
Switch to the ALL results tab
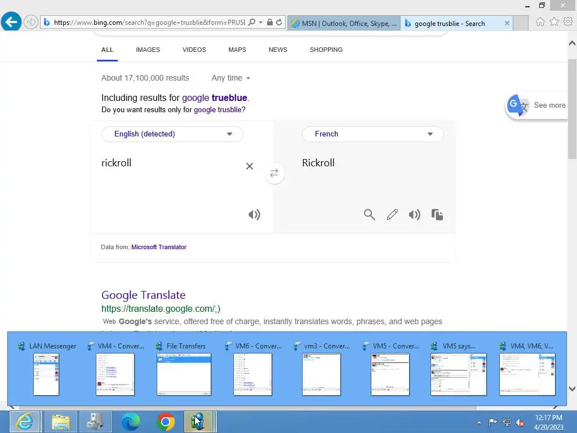(x=107, y=50)
